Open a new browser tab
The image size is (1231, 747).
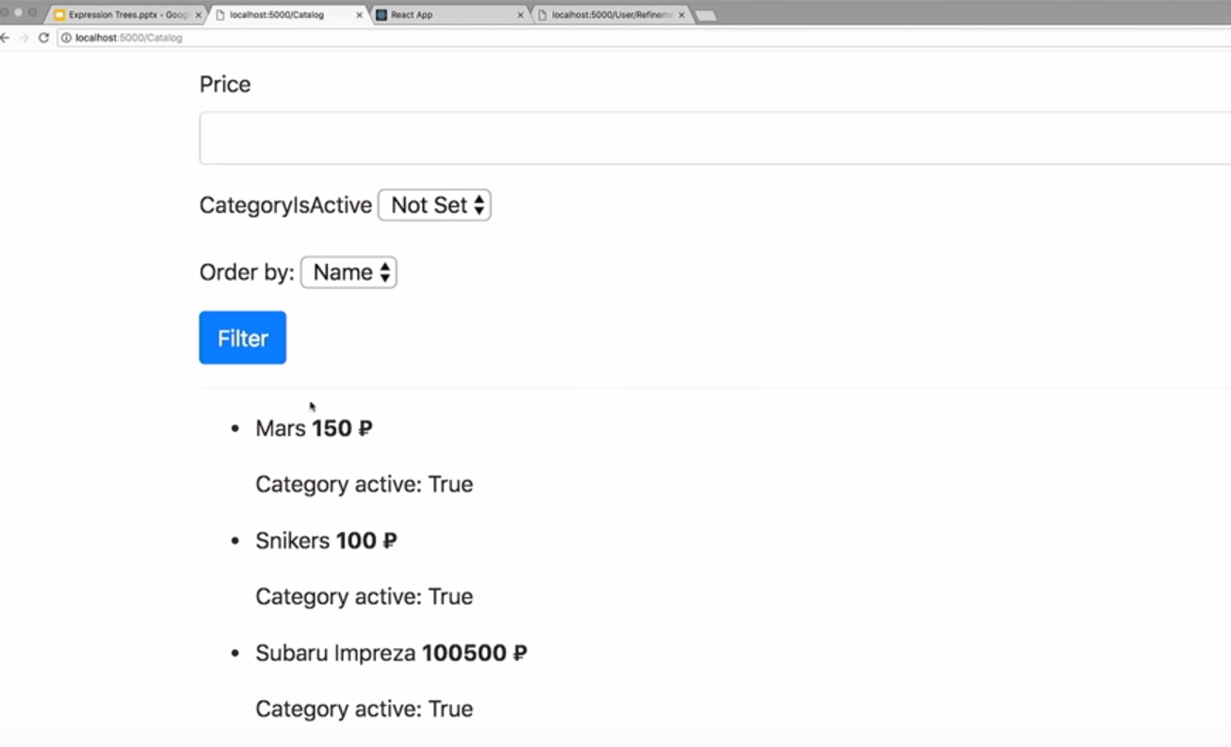(705, 16)
